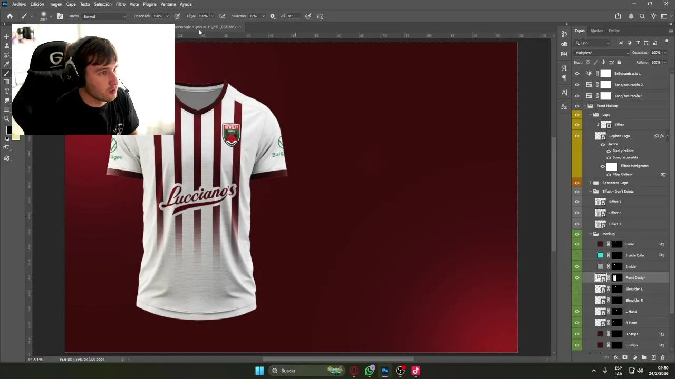
Task: Open the Archivo menu
Action: pyautogui.click(x=19, y=4)
